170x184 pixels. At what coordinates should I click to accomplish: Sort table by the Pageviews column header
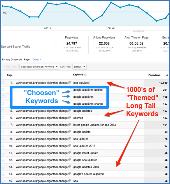coord(155,75)
